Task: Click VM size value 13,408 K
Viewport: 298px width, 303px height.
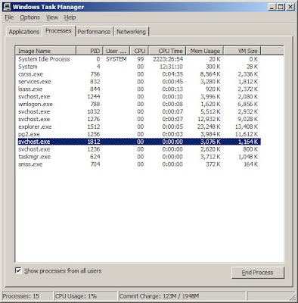Action: tap(247, 127)
